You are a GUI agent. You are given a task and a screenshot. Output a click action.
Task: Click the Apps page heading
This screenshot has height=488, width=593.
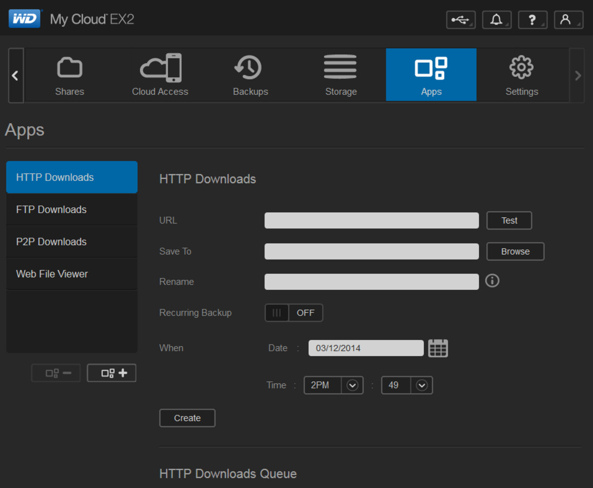point(25,130)
